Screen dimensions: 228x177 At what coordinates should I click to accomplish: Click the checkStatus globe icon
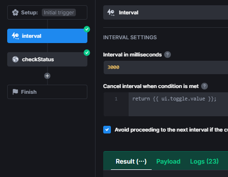(15, 59)
